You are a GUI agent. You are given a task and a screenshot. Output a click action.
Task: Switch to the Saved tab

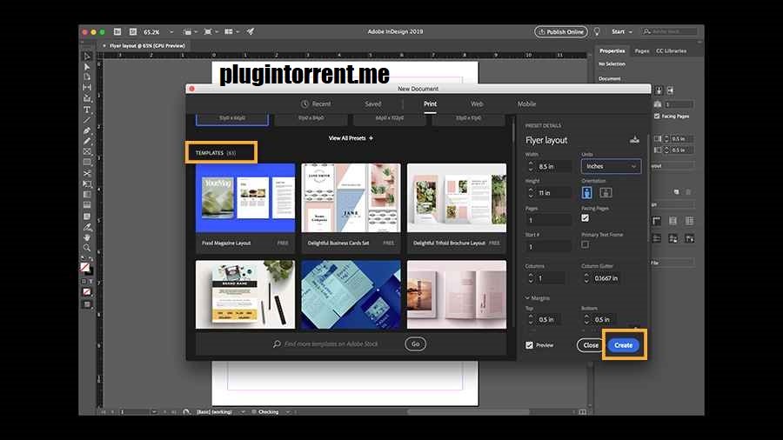click(373, 103)
